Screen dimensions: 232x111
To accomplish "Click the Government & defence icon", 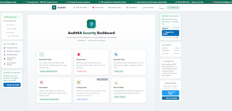I will coord(5,64).
